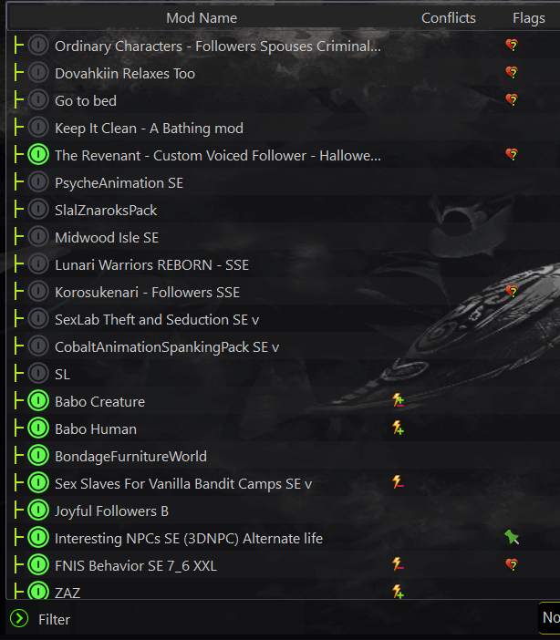The image size is (560, 640).
Task: Click the green pin flag on Interesting NPCs SE
Action: click(x=512, y=537)
